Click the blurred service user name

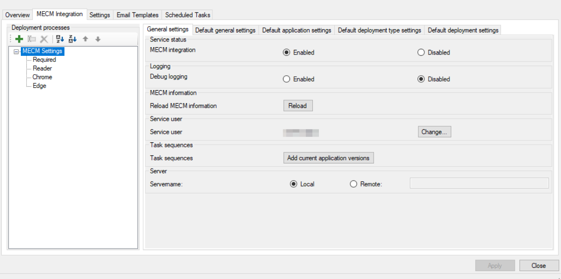pos(301,133)
